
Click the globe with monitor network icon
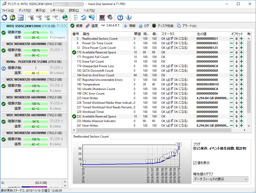point(92,18)
